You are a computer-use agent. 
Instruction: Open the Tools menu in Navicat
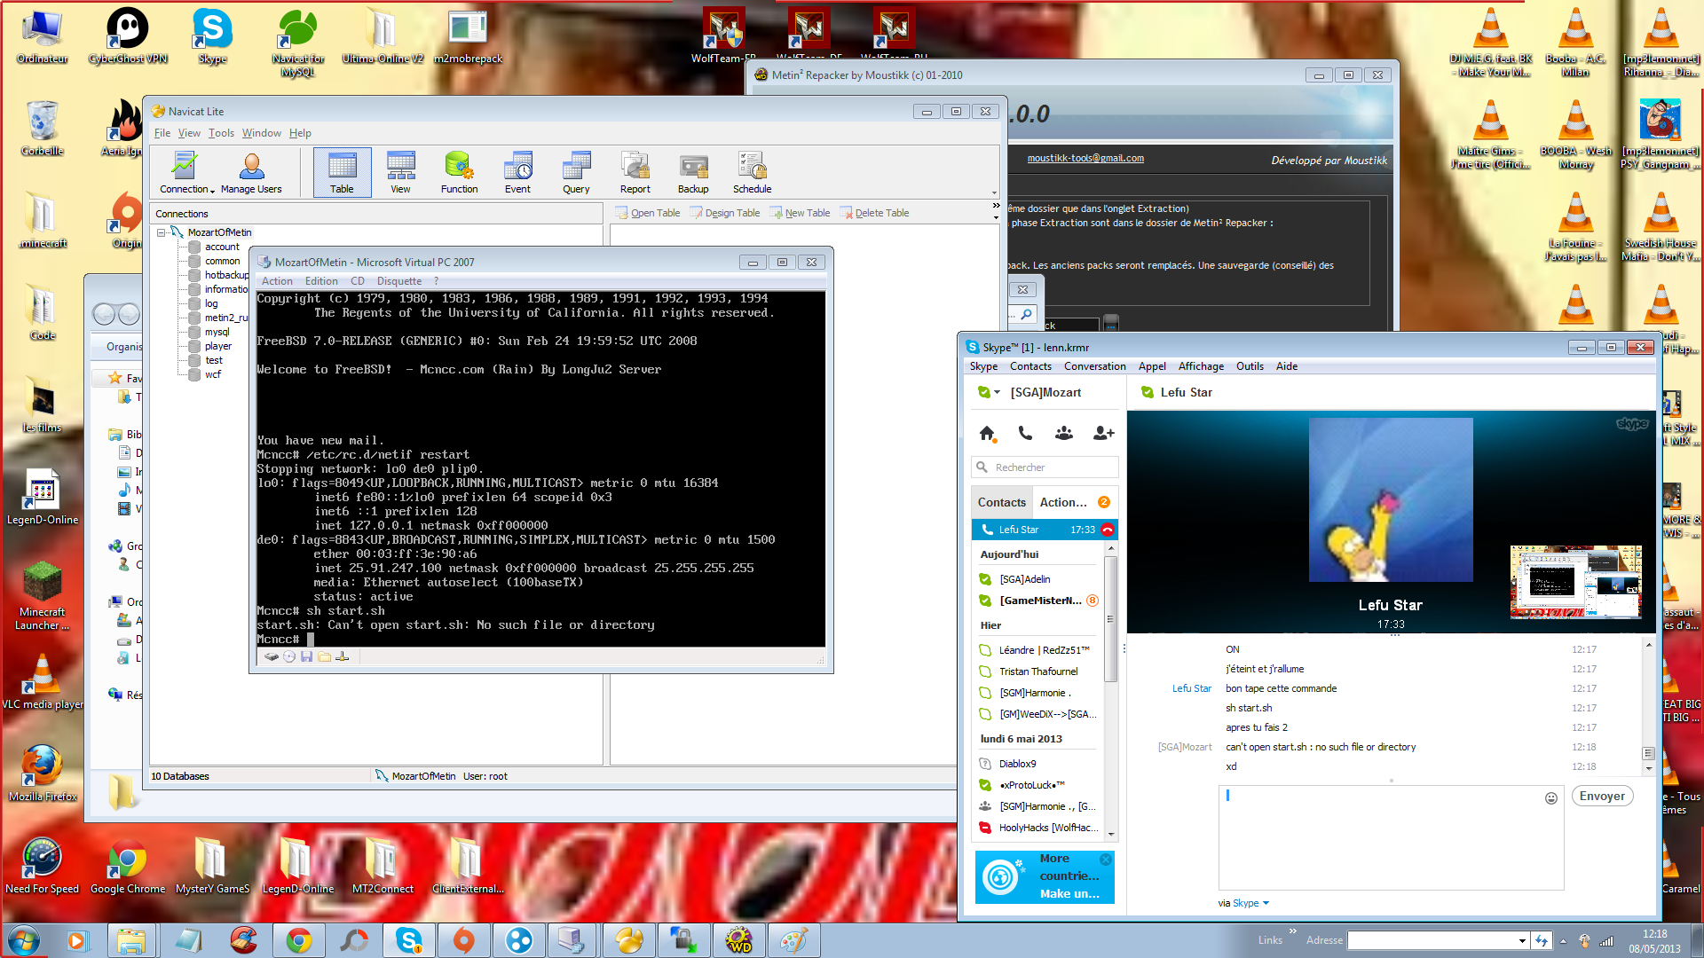click(221, 133)
